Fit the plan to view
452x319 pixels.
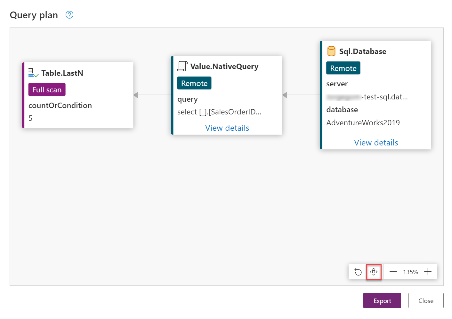coord(374,272)
